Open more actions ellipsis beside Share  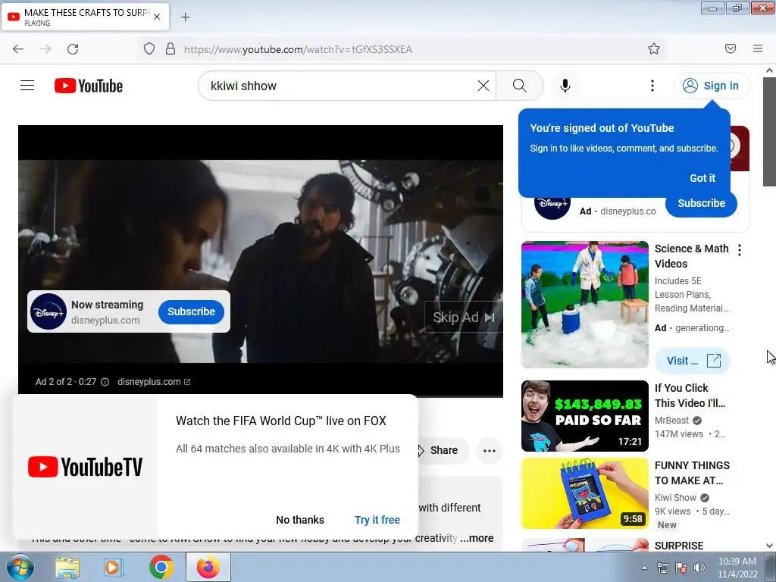[490, 450]
